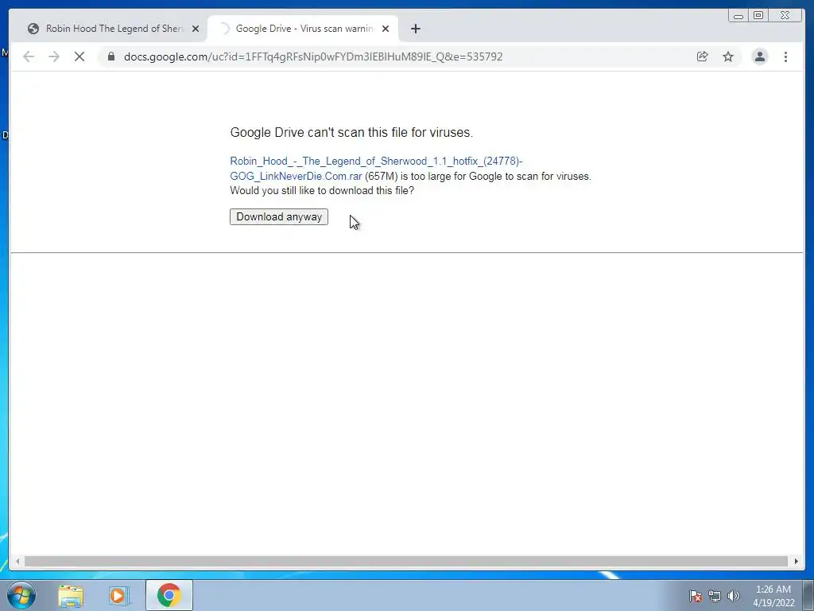Viewport: 814px width, 611px height.
Task: Click the Show desktop strip
Action: coord(808,595)
